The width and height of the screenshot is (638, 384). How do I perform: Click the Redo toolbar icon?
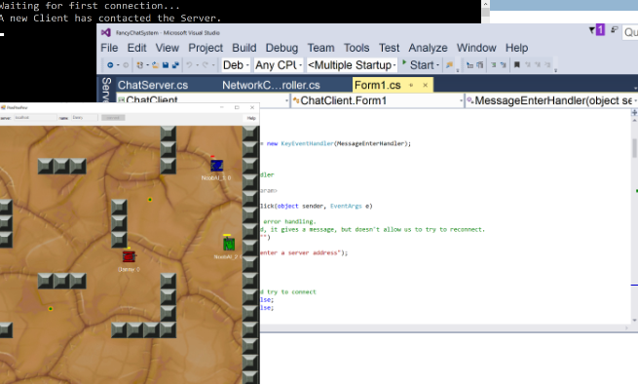(206, 65)
